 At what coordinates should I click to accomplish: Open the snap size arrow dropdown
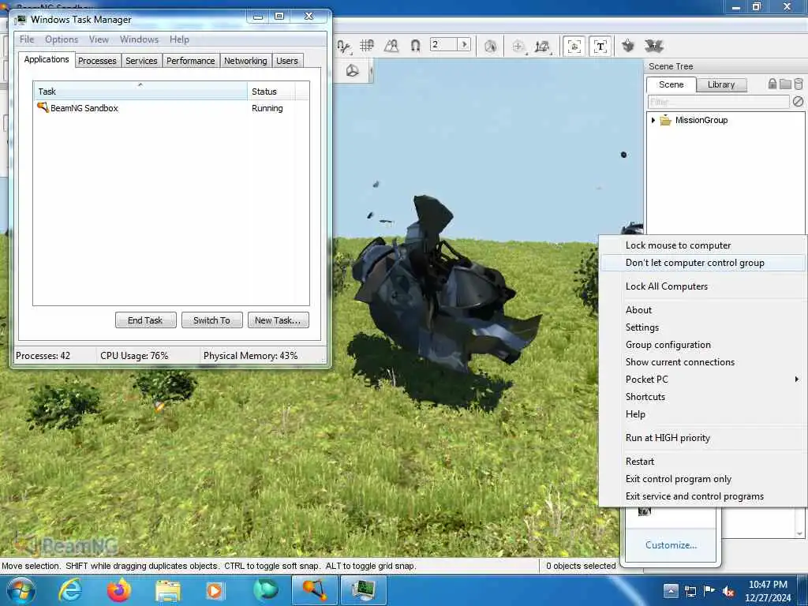[x=464, y=44]
